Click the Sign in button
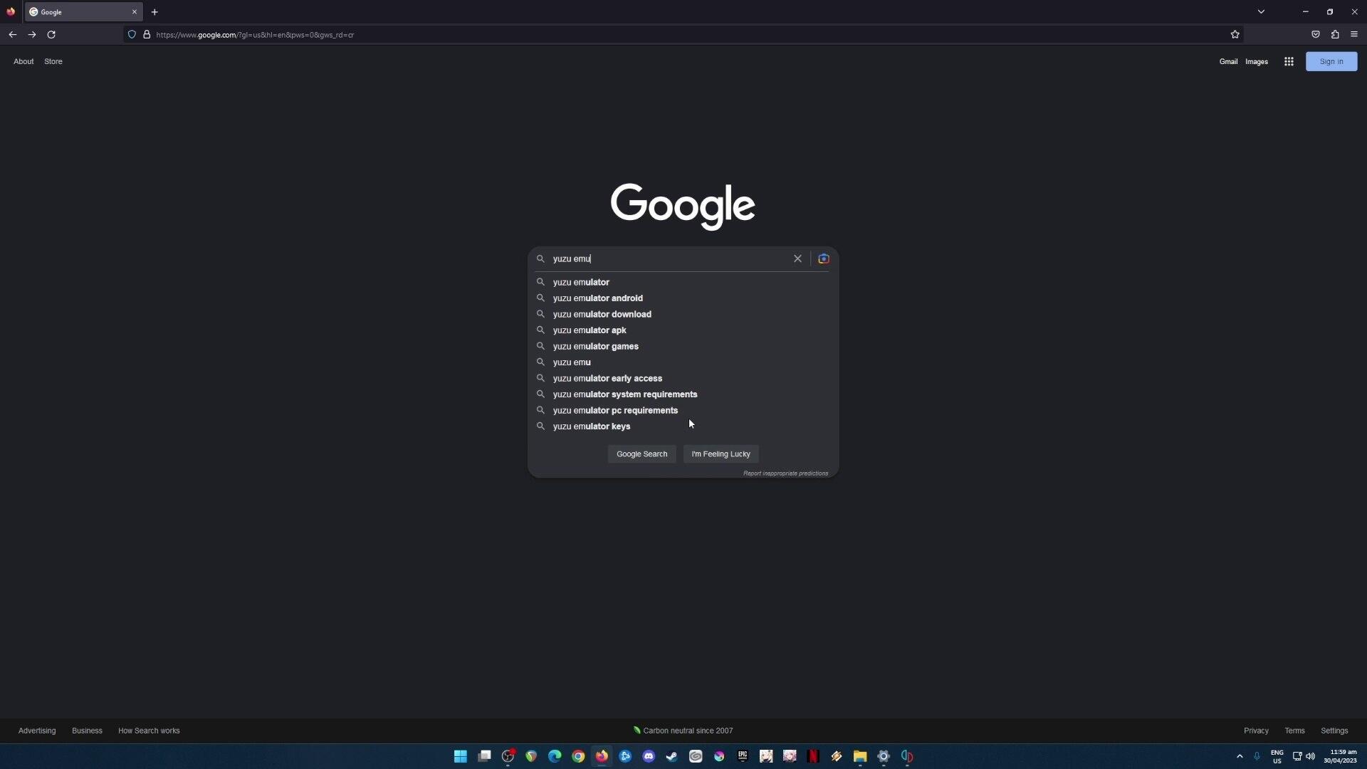This screenshot has height=769, width=1367. coord(1331,61)
